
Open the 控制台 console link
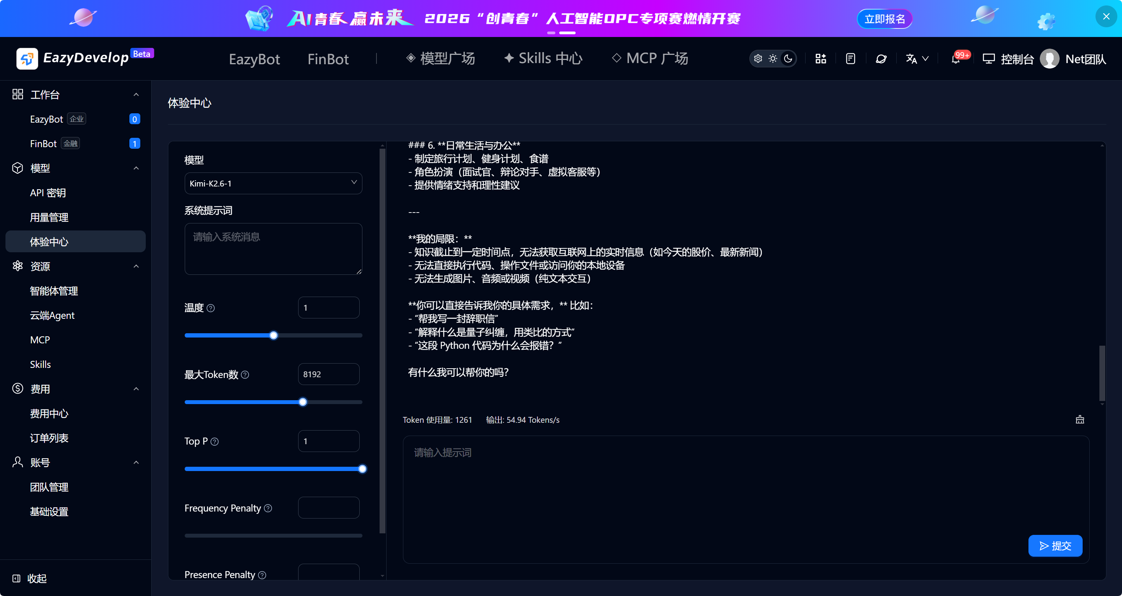pyautogui.click(x=1008, y=59)
